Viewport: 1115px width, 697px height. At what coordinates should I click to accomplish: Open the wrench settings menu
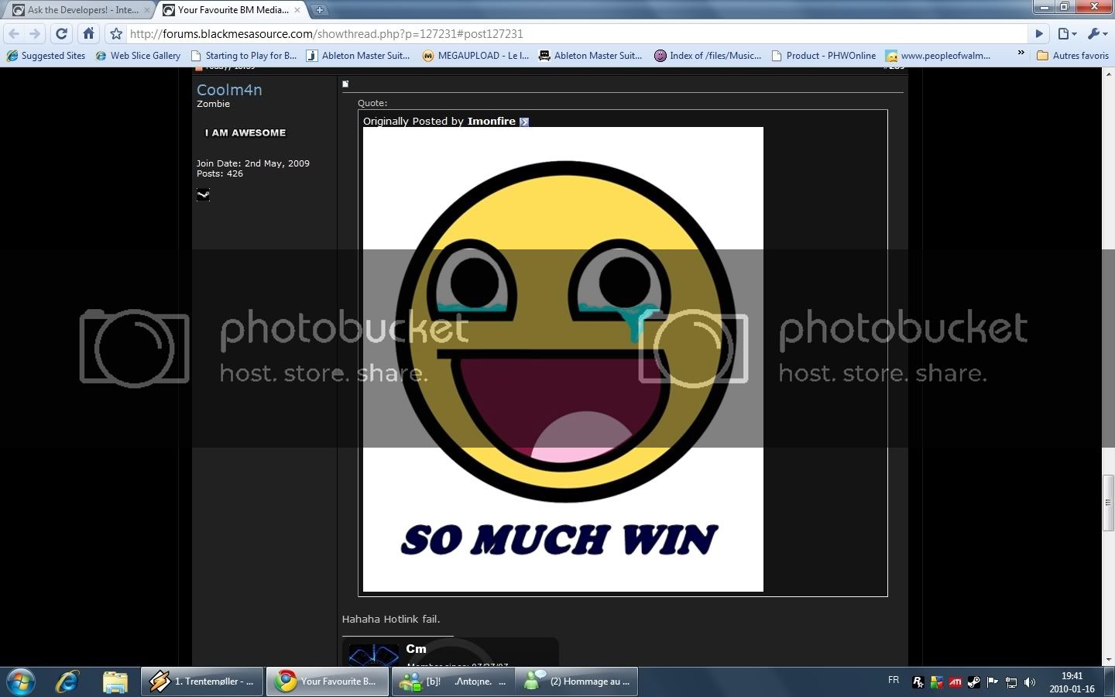tap(1097, 34)
